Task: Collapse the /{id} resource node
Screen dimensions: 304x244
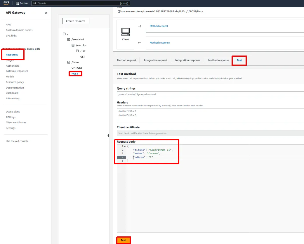Action: click(x=77, y=51)
